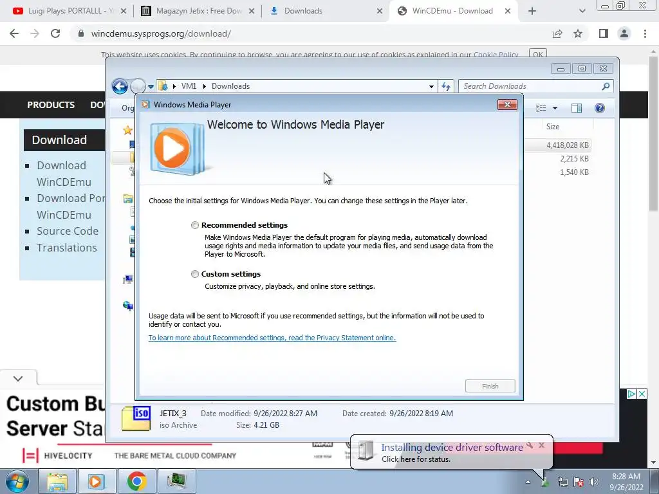Click the Network icon in Explorer sidebar
Screen dimensions: 659x494
[x=128, y=306]
